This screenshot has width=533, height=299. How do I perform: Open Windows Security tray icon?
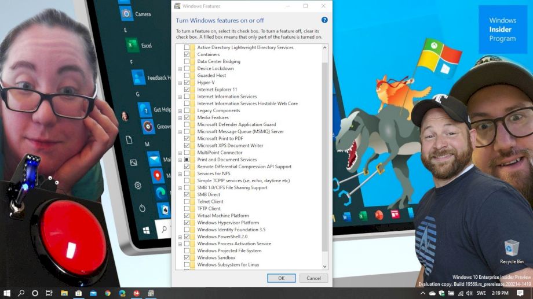point(441,293)
